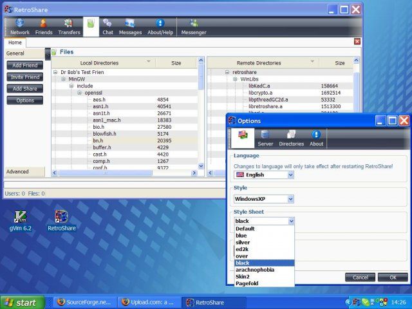The width and height of the screenshot is (412, 309).
Task: Select libKadC.a in Remote Directories
Action: (281, 86)
